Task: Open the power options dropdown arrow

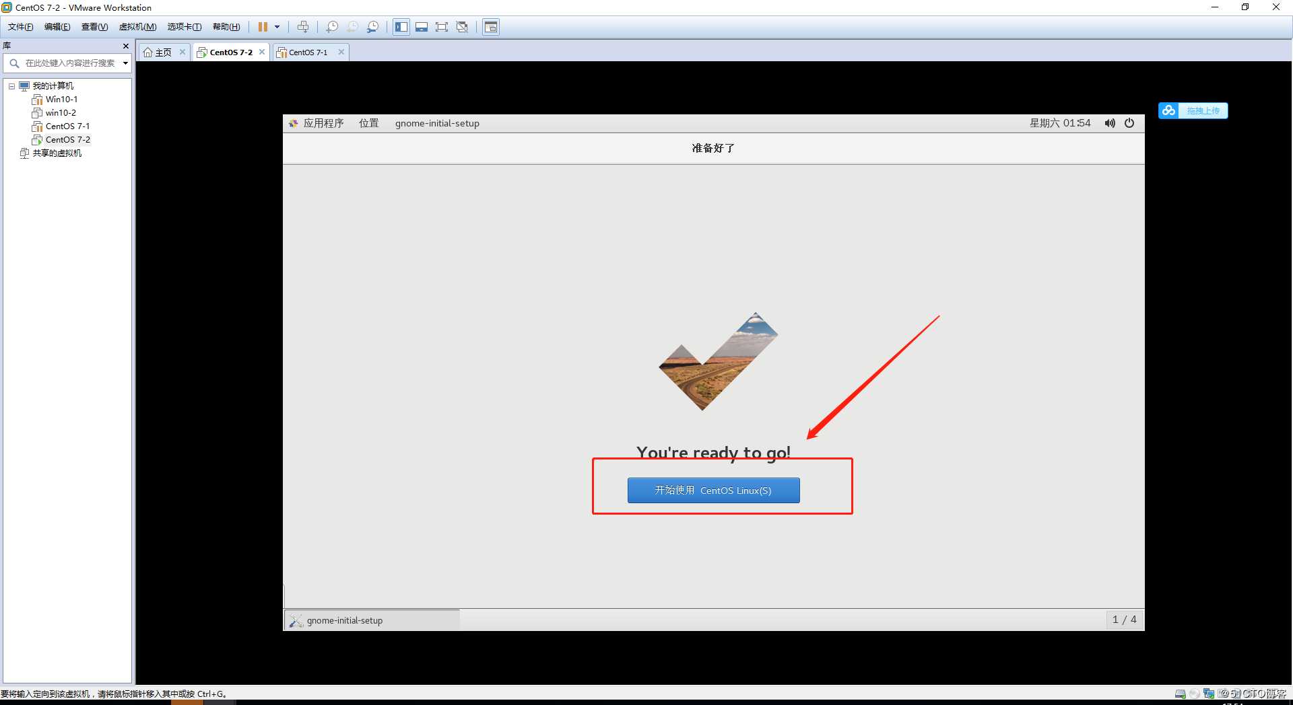Action: point(277,27)
